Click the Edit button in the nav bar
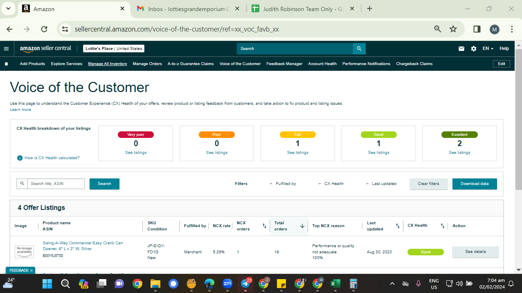This screenshot has height=293, width=522. [x=502, y=64]
